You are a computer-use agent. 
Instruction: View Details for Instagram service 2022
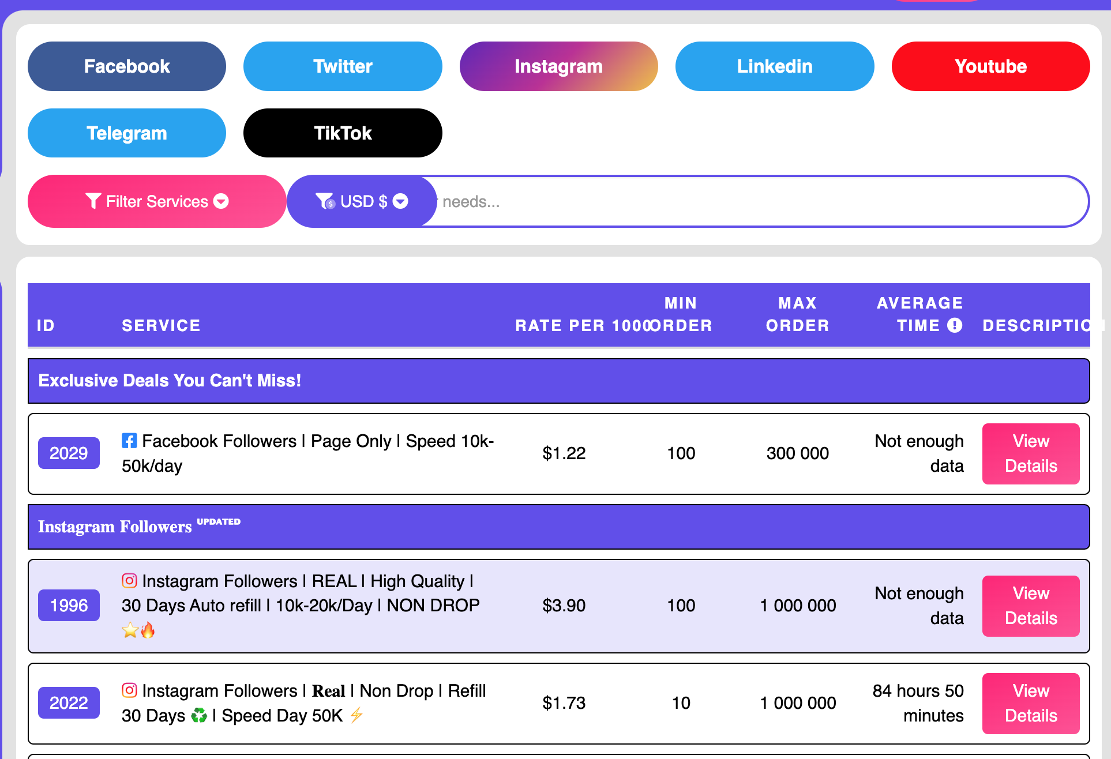(x=1031, y=703)
